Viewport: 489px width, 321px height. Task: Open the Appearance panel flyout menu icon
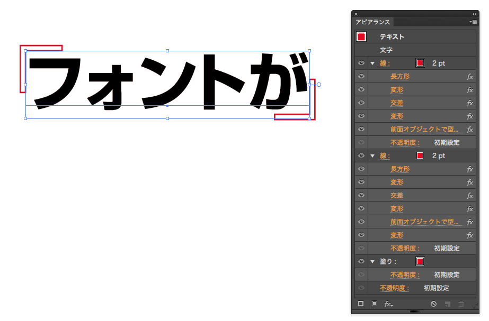[x=473, y=22]
